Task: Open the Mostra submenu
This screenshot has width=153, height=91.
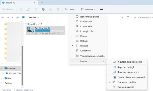Action: tap(88, 61)
